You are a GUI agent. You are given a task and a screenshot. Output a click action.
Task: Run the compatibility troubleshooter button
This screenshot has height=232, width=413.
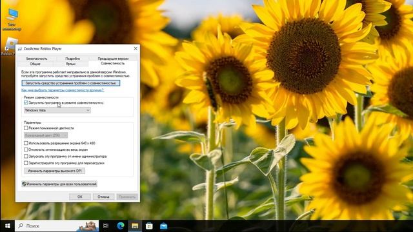tap(71, 83)
